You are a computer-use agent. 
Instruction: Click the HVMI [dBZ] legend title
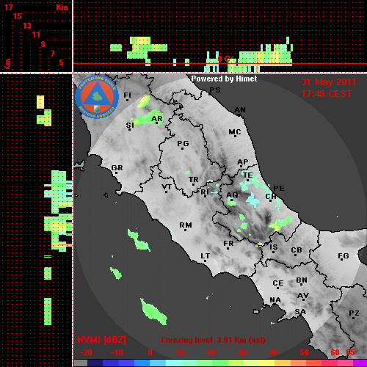(x=101, y=340)
